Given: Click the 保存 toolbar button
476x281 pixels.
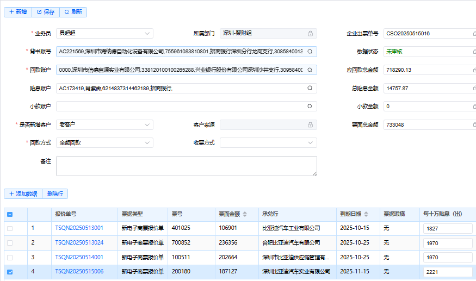Looking at the screenshot, I should (x=46, y=12).
